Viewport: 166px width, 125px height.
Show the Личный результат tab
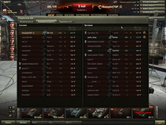pyautogui.click(x=26, y=22)
